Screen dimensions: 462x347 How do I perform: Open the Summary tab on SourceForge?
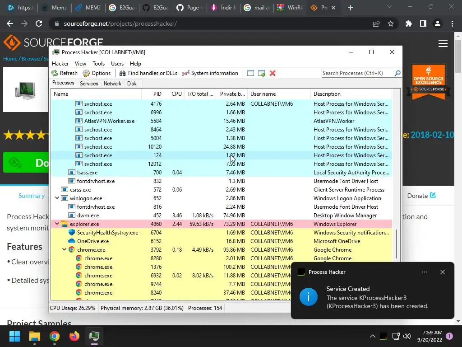point(32,196)
